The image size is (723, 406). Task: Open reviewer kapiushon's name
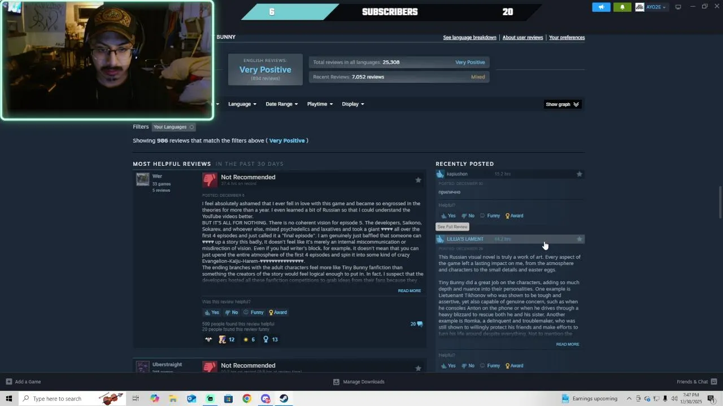pyautogui.click(x=457, y=174)
